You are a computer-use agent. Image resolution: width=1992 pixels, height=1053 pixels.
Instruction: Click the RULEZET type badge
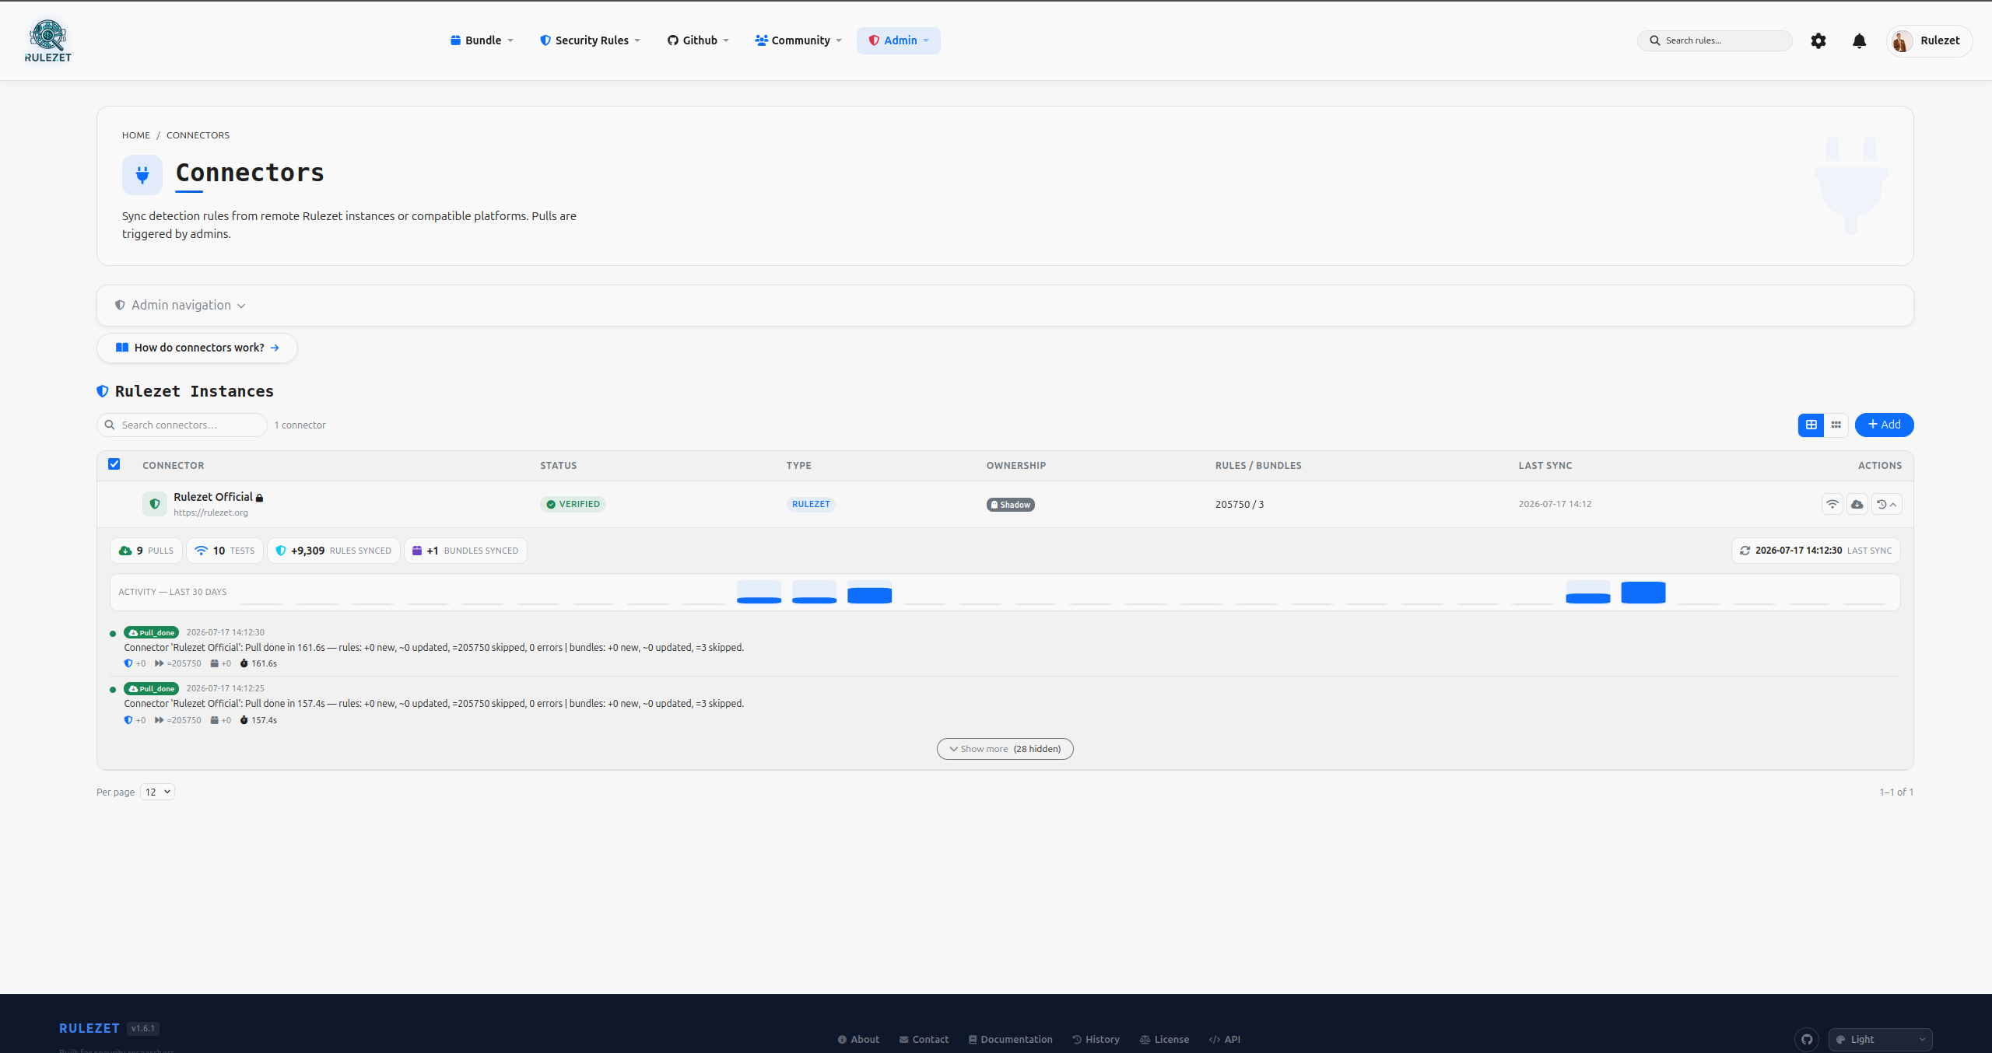[811, 504]
